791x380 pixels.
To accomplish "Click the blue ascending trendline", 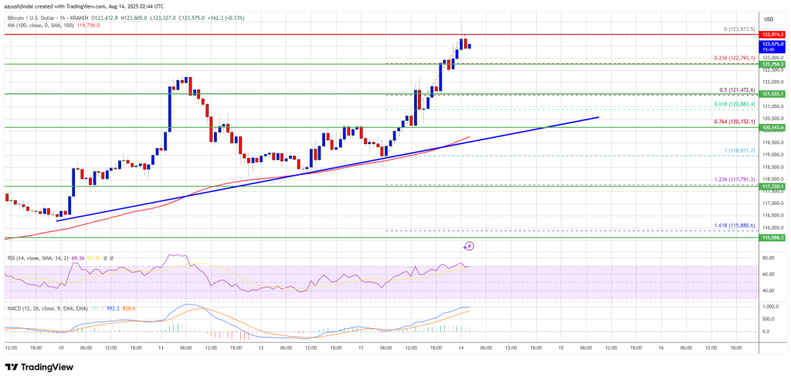I will click(x=309, y=170).
